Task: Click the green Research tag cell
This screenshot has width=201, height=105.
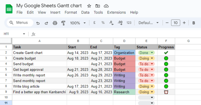Action: point(124,92)
